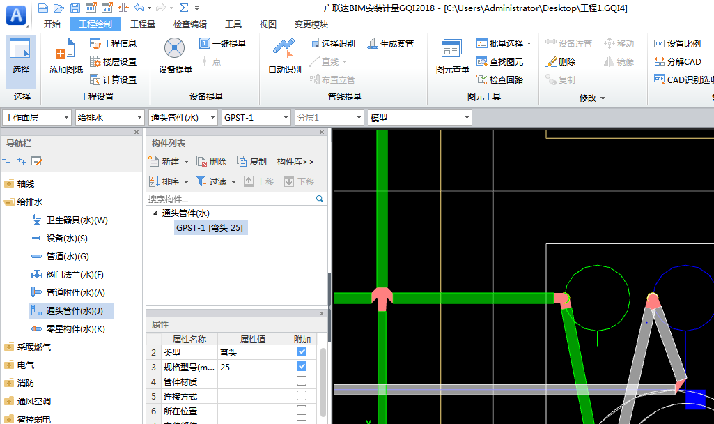714x424 pixels.
Task: Switch to the 变更模块 tab
Action: click(x=311, y=24)
